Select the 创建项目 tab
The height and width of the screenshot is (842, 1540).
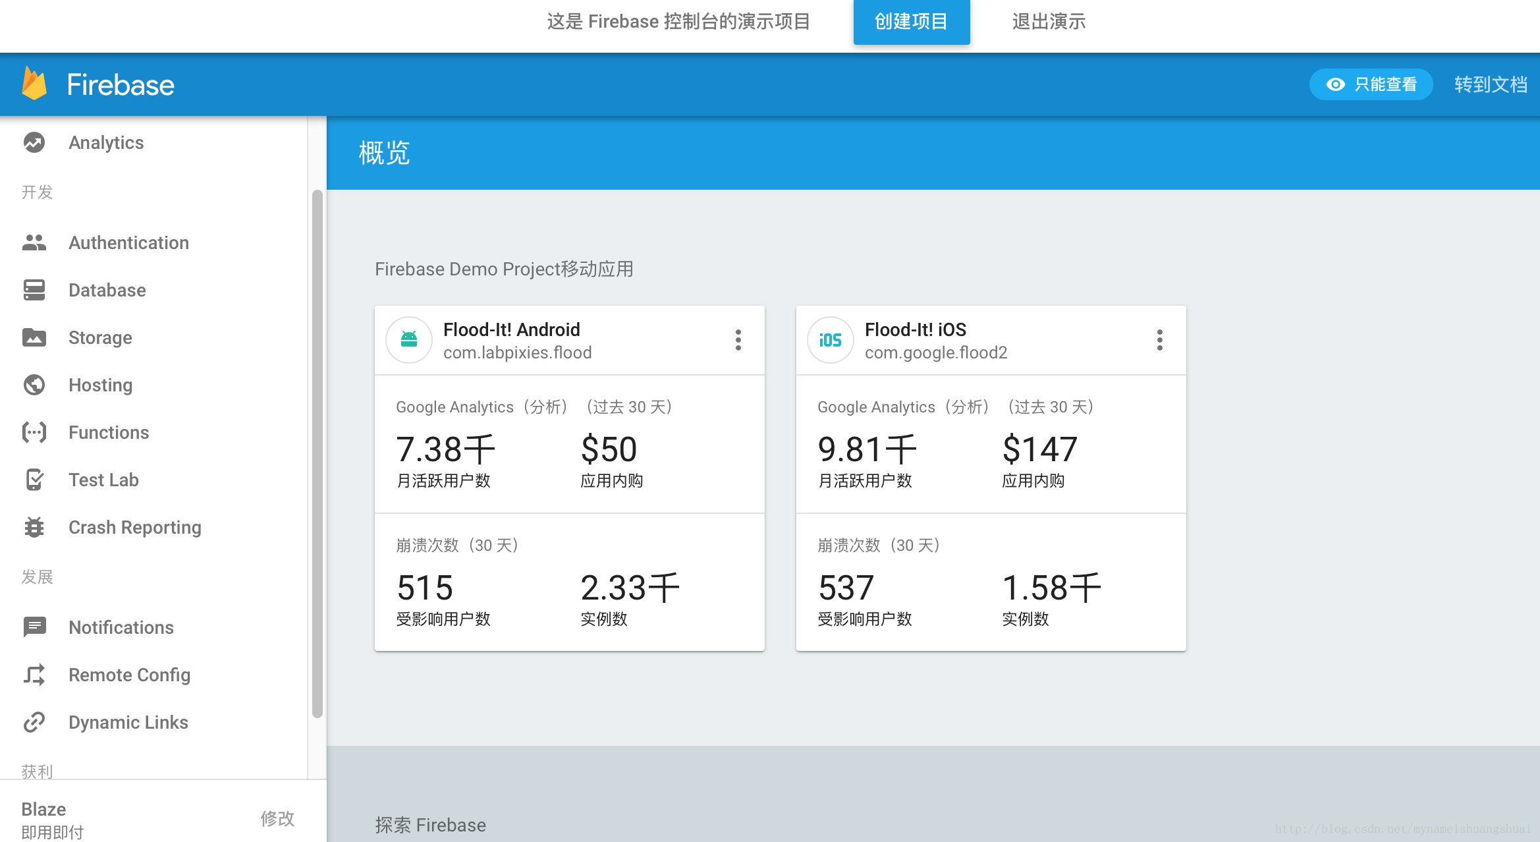(912, 22)
